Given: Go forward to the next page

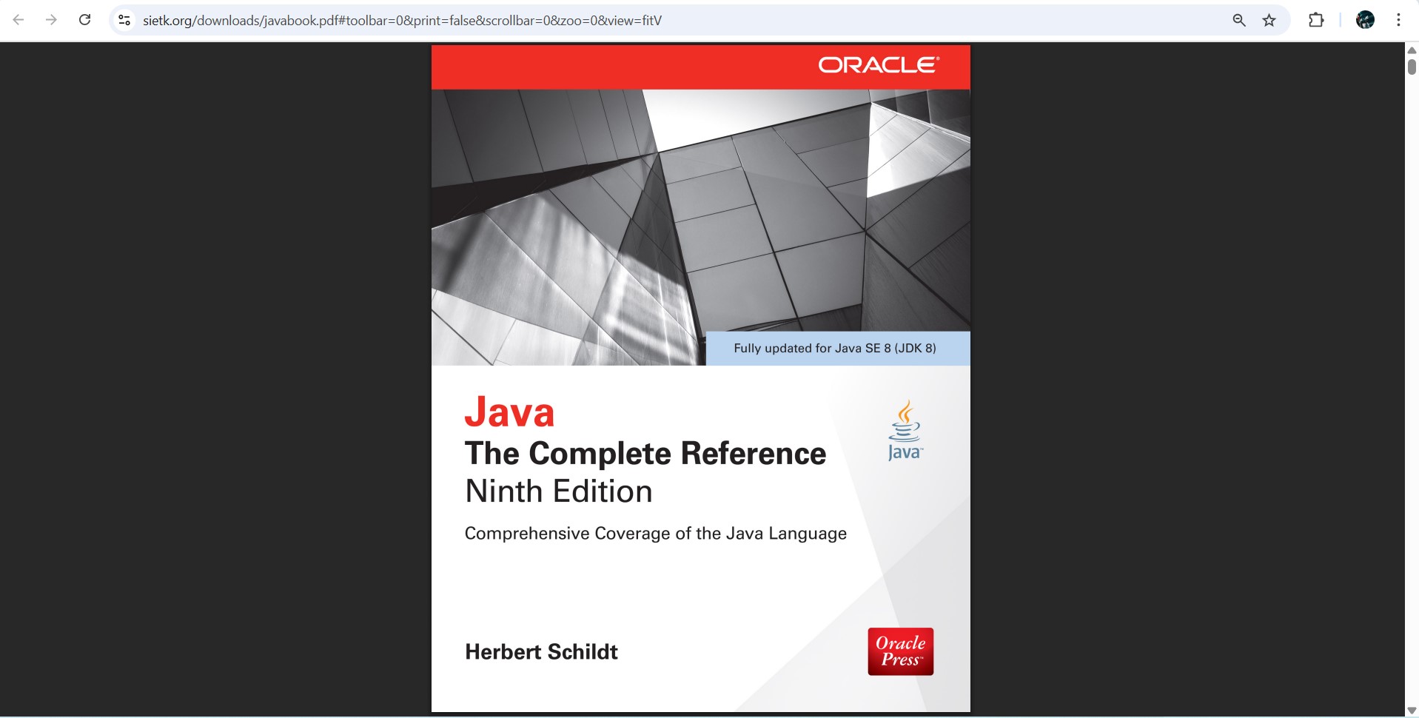Looking at the screenshot, I should click(51, 20).
